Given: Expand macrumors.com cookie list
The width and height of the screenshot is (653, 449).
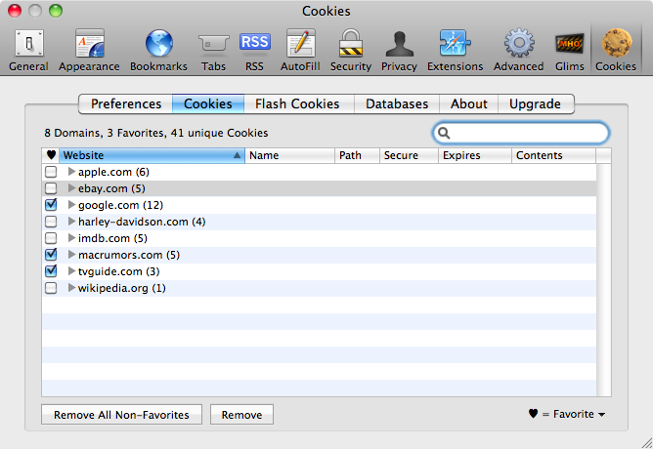Looking at the screenshot, I should pyautogui.click(x=71, y=255).
